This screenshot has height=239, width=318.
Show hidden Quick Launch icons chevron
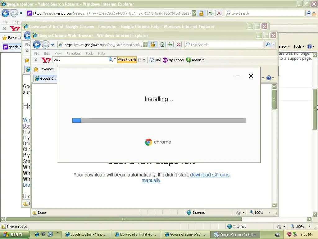click(x=58, y=233)
